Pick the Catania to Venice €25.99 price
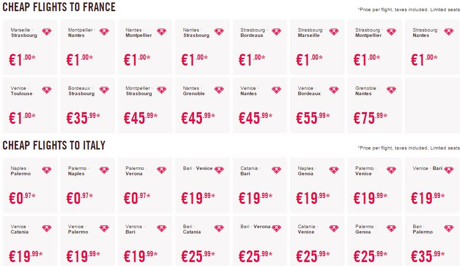The width and height of the screenshot is (460, 266). tap(314, 256)
